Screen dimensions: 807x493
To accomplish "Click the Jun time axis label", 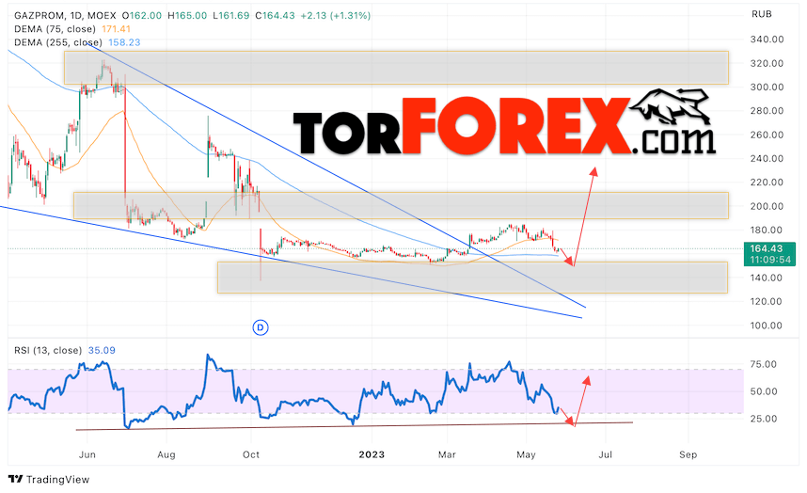I will coord(87,454).
